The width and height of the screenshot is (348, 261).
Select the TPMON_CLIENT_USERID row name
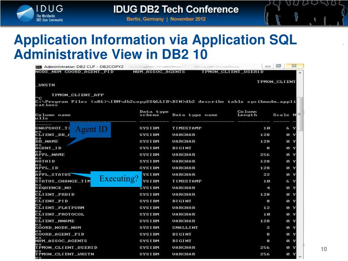pos(66,247)
